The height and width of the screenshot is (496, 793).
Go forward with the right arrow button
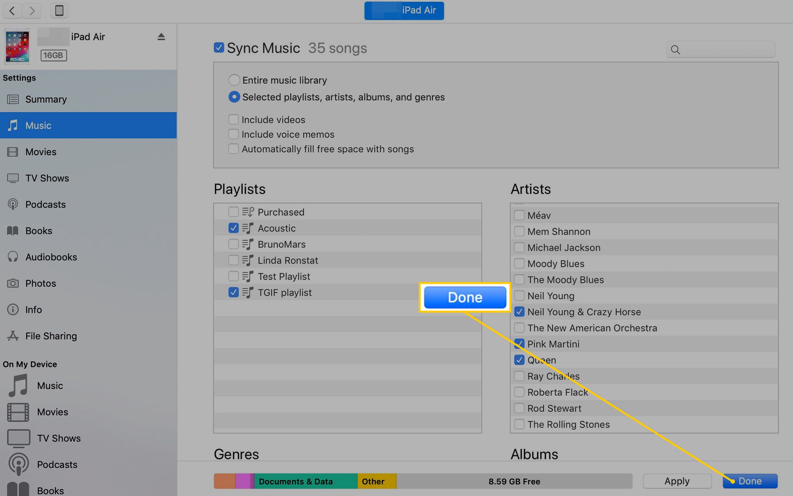(x=32, y=10)
